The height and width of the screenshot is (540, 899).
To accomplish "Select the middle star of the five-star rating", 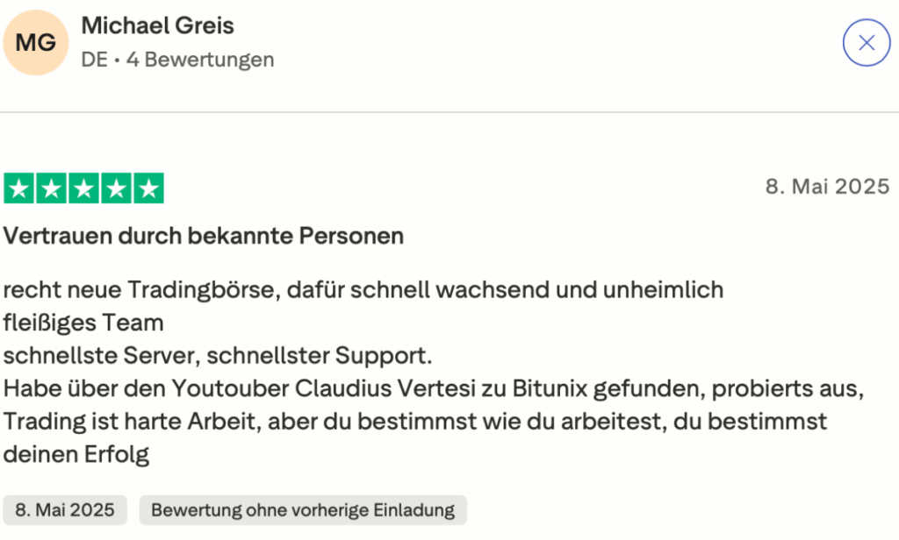I will 83,187.
